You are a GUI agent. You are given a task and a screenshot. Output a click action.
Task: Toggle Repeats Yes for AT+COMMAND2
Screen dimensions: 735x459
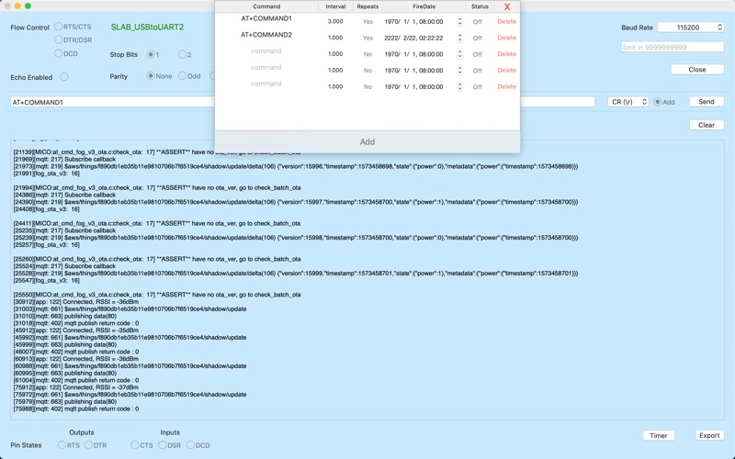(x=367, y=38)
